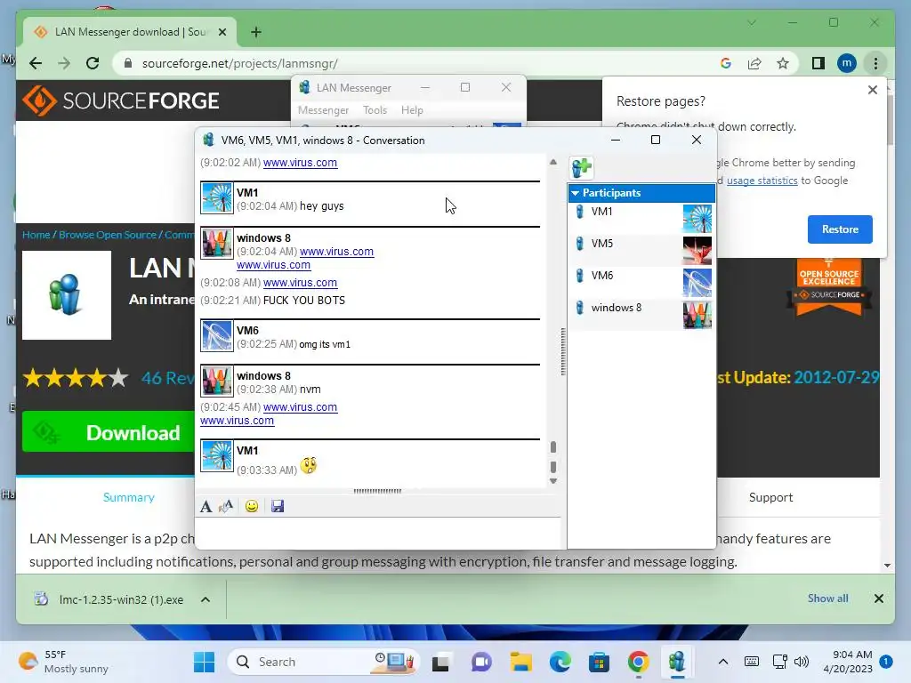Open Tools menu in LAN Messenger window
Screen dimensions: 911x683
pyautogui.click(x=375, y=110)
